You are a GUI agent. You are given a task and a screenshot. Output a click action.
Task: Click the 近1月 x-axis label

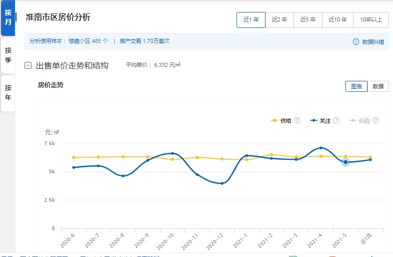366,239
